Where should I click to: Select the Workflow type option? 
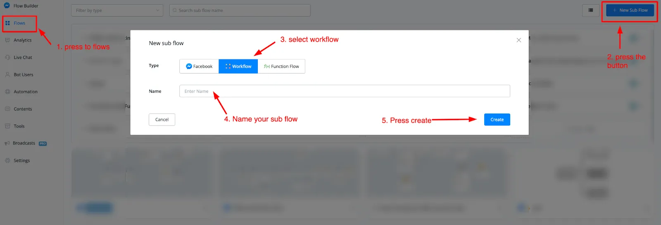pos(238,66)
